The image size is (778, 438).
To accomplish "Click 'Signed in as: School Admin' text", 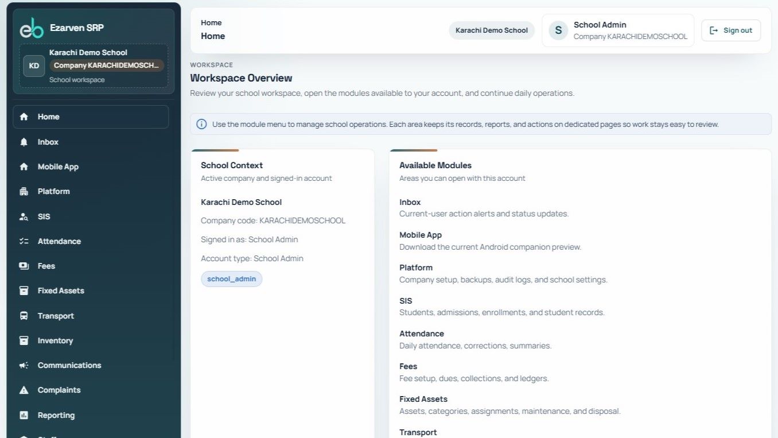I will tap(250, 239).
